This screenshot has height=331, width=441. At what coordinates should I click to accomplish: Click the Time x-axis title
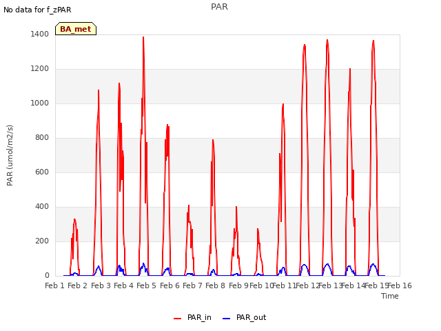click(x=390, y=296)
